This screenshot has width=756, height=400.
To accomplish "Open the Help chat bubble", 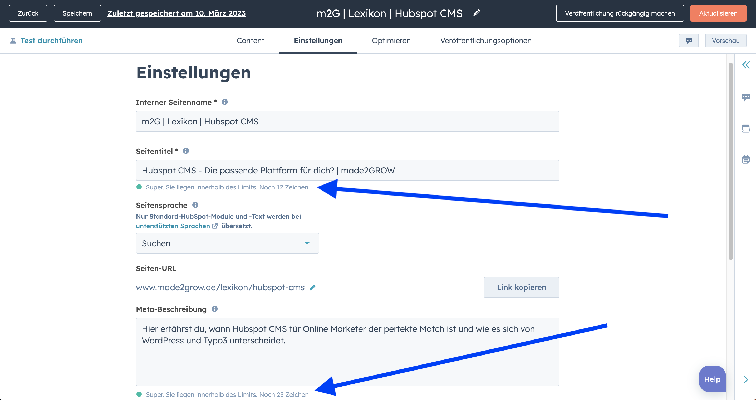I will [x=712, y=379].
